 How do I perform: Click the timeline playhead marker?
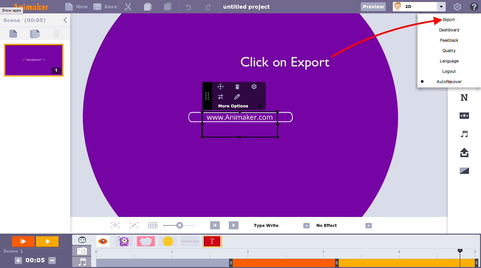(x=460, y=250)
